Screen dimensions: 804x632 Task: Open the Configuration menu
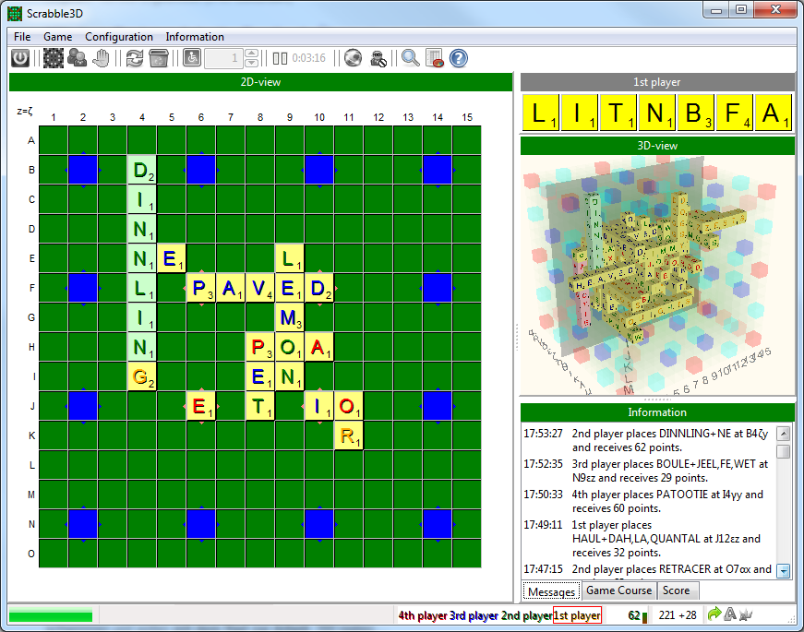click(x=119, y=37)
